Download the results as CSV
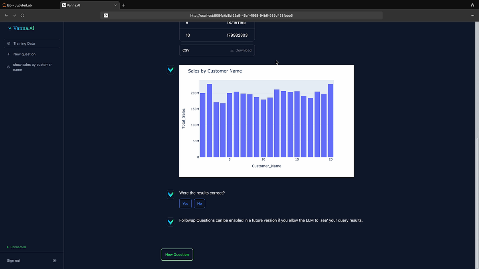 click(240, 50)
